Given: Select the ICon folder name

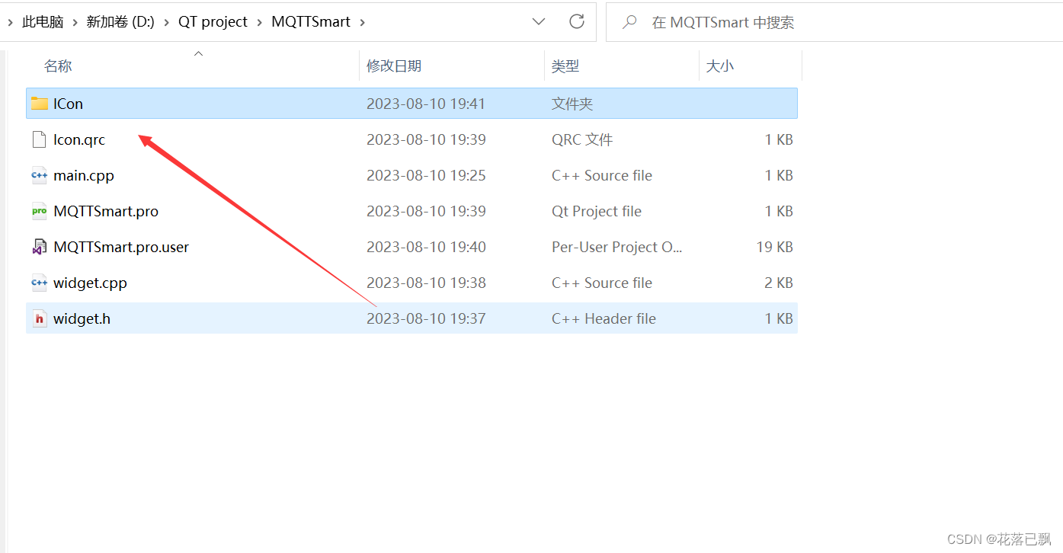Looking at the screenshot, I should coord(68,104).
